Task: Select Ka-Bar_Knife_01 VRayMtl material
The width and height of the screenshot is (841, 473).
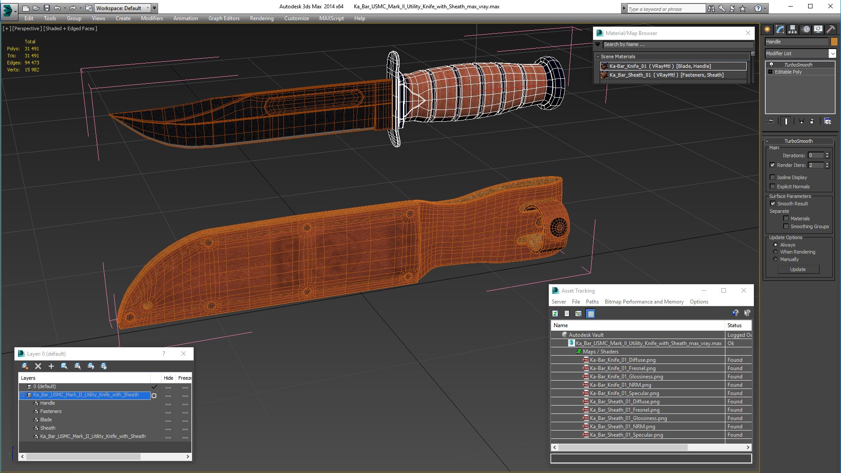Action: point(673,66)
